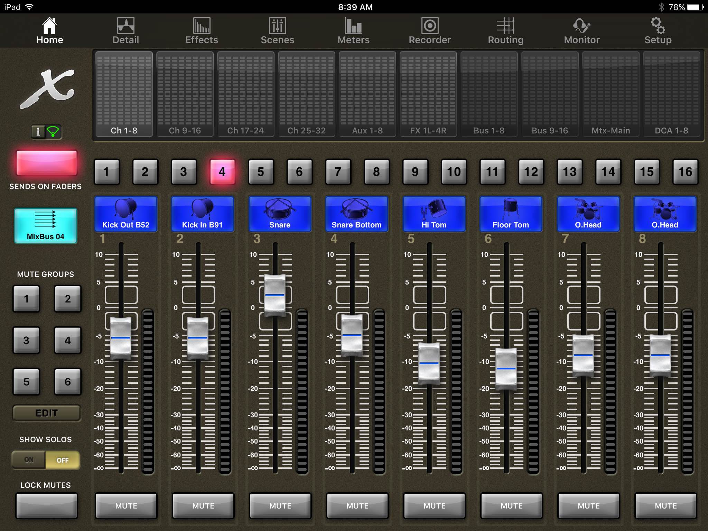
Task: Open the MixBus 04 selector
Action: pyautogui.click(x=46, y=226)
